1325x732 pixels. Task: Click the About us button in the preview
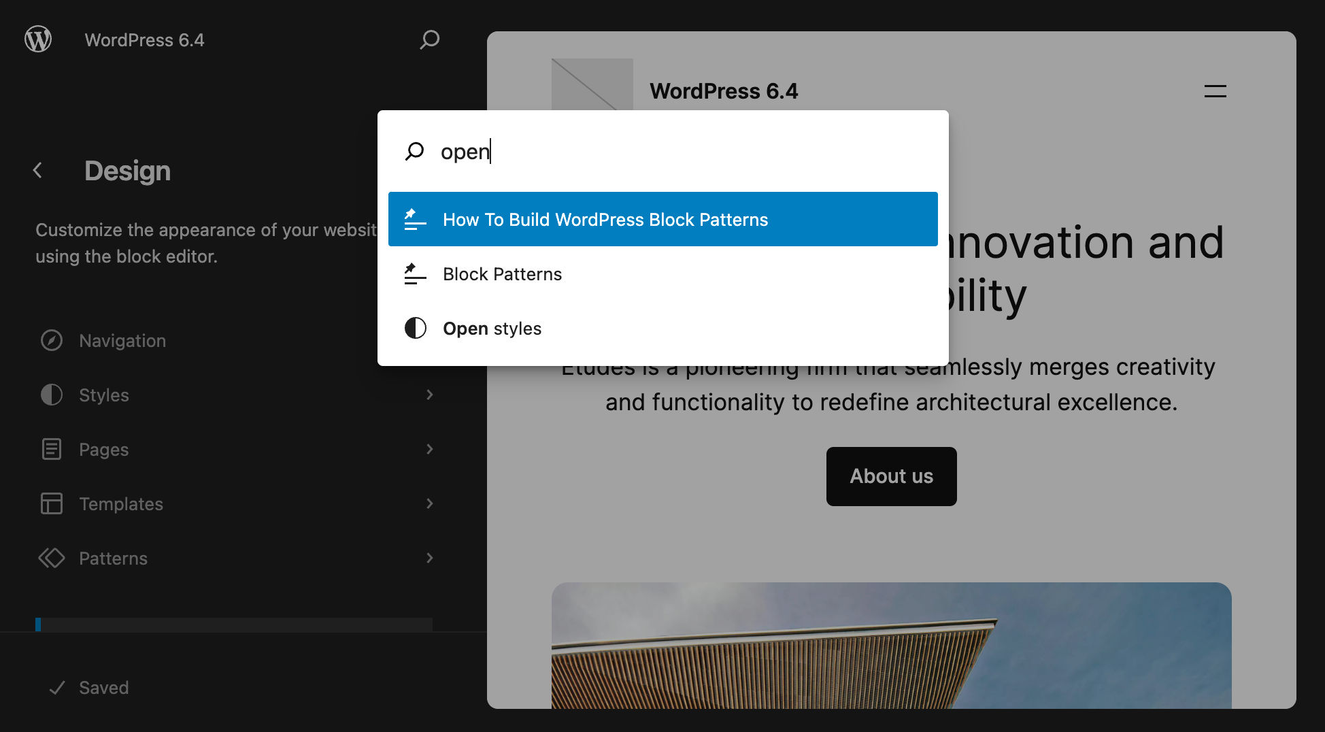(x=891, y=476)
